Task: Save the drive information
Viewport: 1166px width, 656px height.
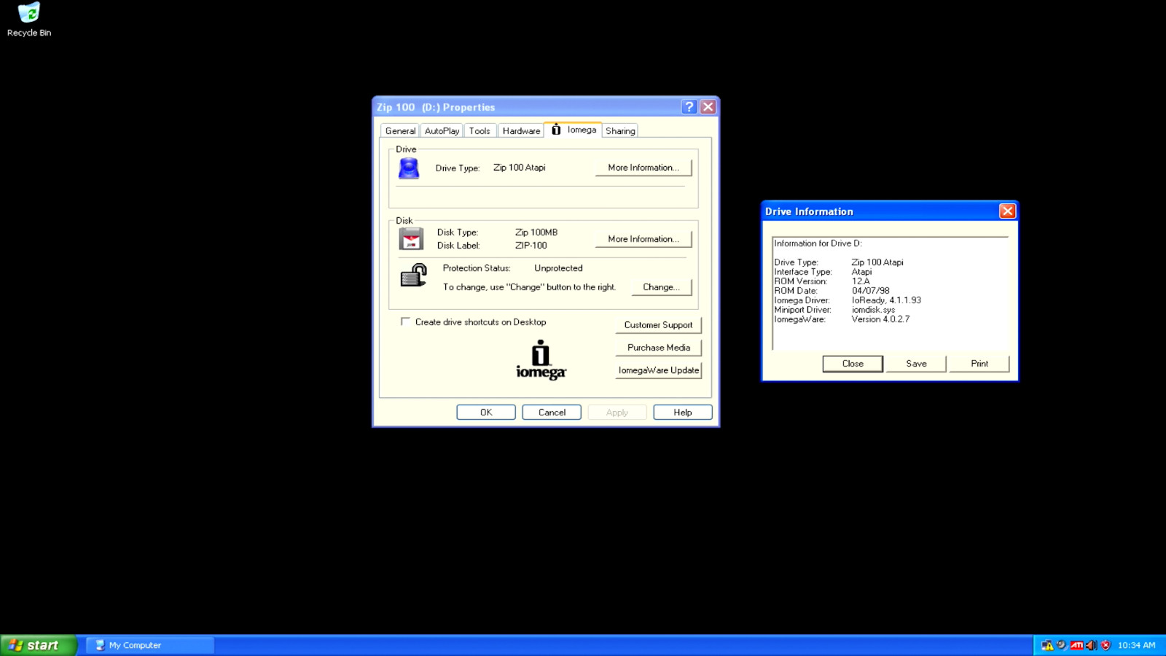Action: pyautogui.click(x=916, y=364)
